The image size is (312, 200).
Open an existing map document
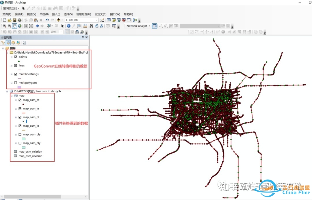pyautogui.click(x=9, y=20)
